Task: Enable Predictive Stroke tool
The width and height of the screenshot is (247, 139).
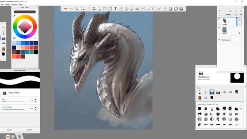Action: [x=154, y=8]
